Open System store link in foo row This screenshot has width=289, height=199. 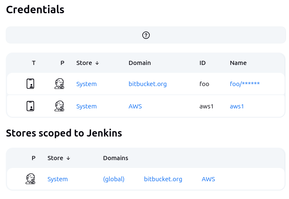coord(86,84)
